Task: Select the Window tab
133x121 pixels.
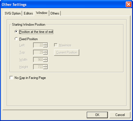Action: (42, 13)
